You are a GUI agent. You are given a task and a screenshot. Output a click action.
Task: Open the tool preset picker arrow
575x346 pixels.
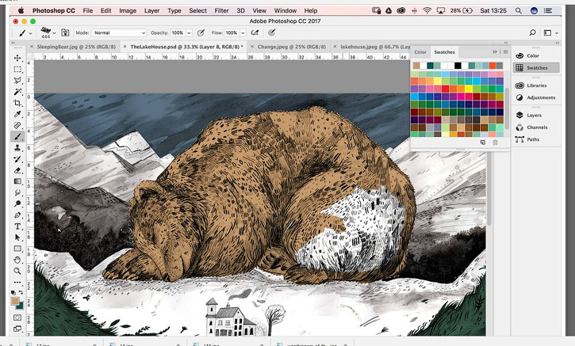point(30,33)
